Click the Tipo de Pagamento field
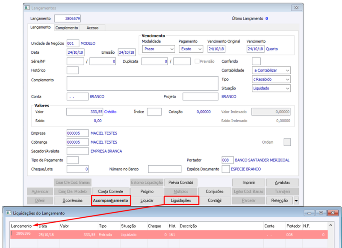Image resolution: width=342 pixels, height=248 pixels. pos(73,160)
